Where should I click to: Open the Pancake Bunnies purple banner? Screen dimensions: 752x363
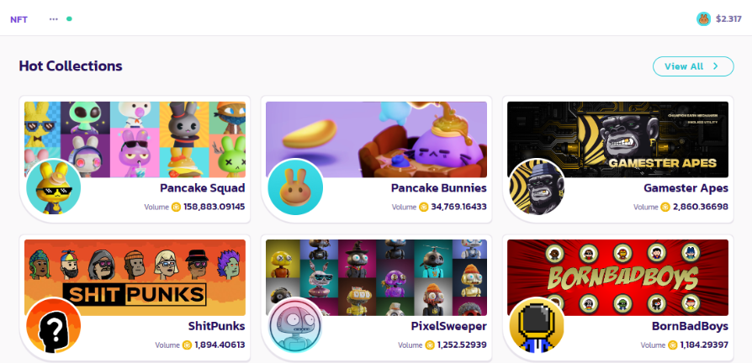tap(377, 139)
